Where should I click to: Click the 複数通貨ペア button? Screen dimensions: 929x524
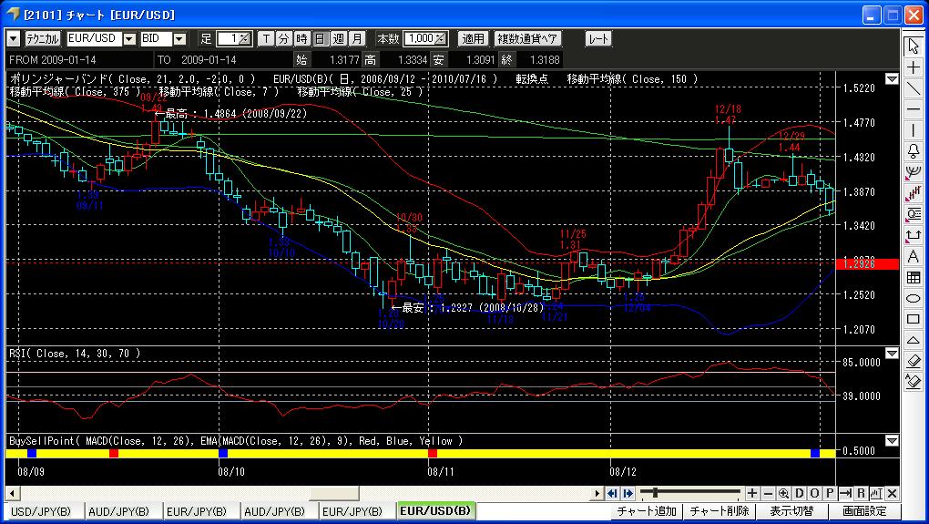coord(527,39)
